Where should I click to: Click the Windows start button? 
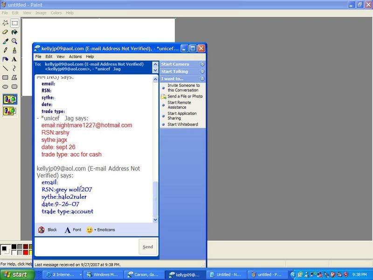pyautogui.click(x=17, y=274)
